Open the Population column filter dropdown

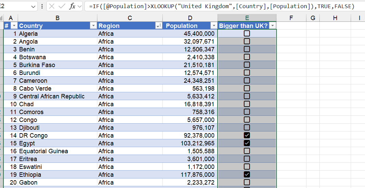coord(213,26)
